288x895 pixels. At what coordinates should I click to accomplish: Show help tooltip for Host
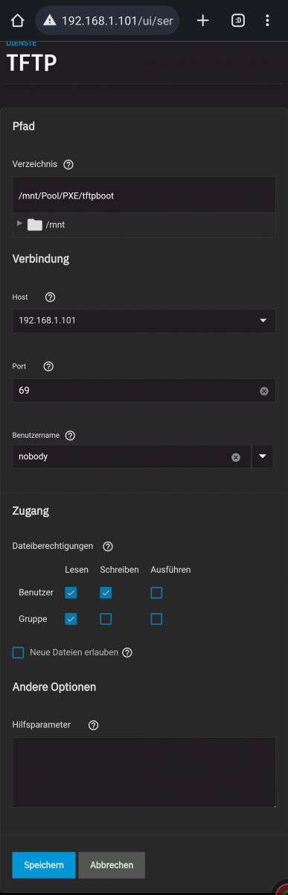pos(50,297)
